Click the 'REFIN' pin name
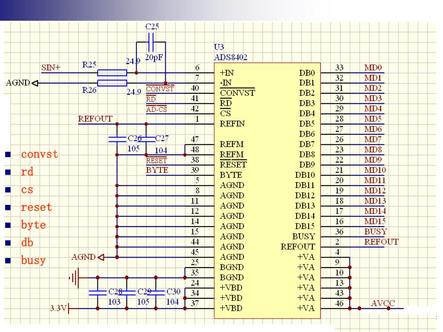This screenshot has width=443, height=332. (232, 124)
